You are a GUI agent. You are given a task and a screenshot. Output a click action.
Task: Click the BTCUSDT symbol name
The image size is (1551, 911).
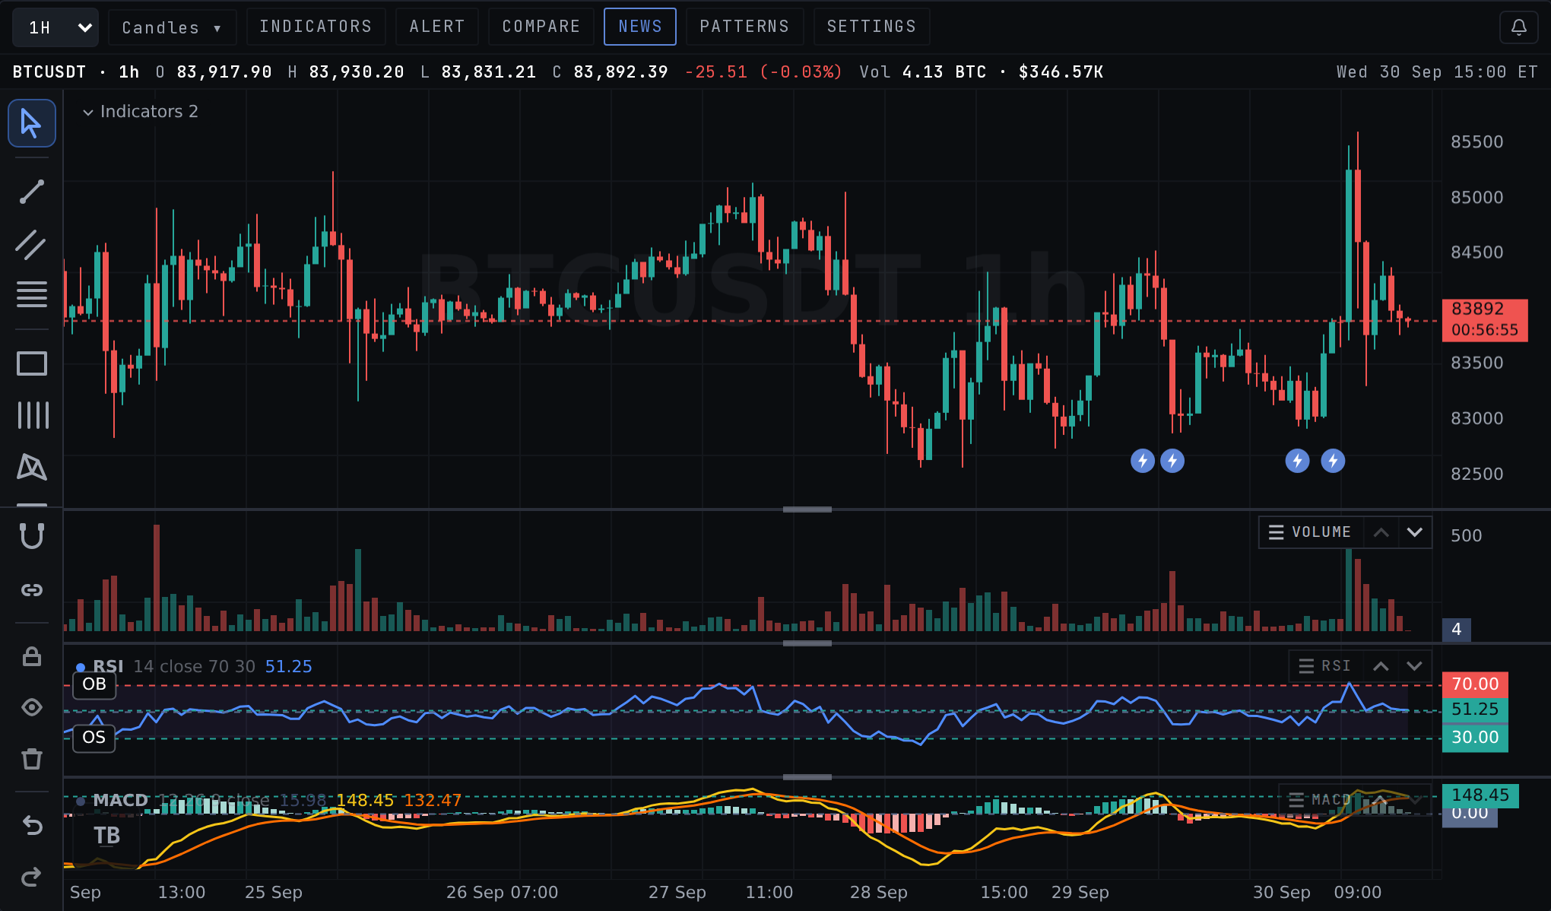(x=49, y=72)
